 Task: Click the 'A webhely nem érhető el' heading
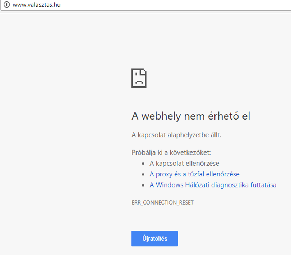[x=191, y=116]
